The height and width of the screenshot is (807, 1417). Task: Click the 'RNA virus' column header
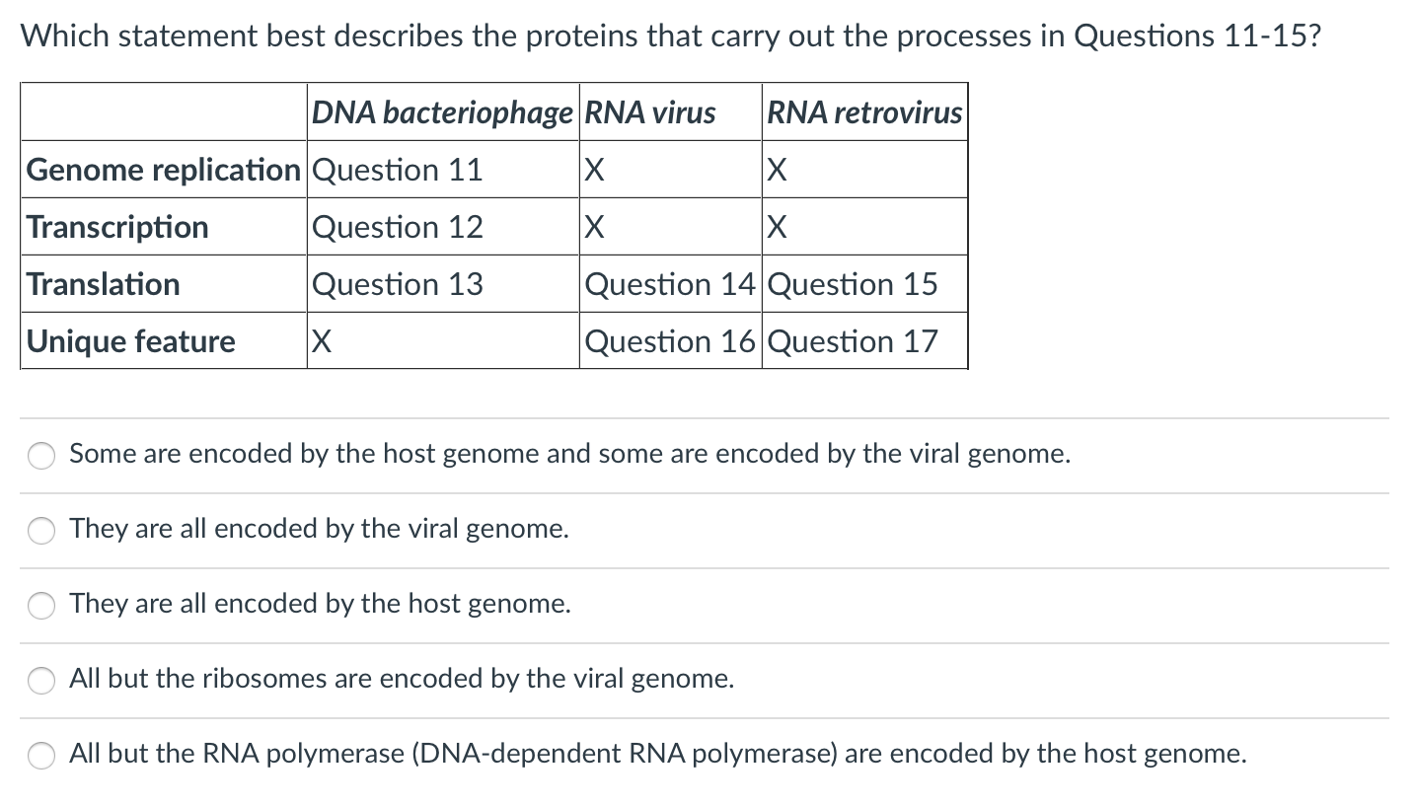[671, 112]
